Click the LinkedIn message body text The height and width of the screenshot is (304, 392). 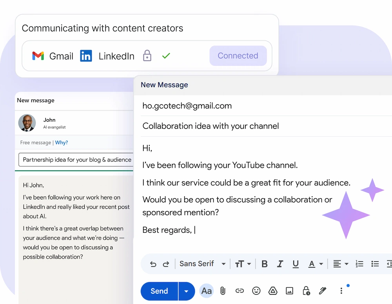tap(76, 221)
